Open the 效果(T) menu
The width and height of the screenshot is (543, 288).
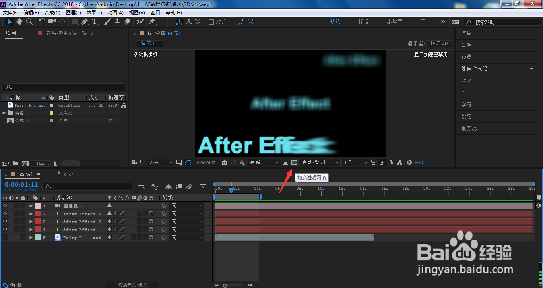click(x=94, y=12)
